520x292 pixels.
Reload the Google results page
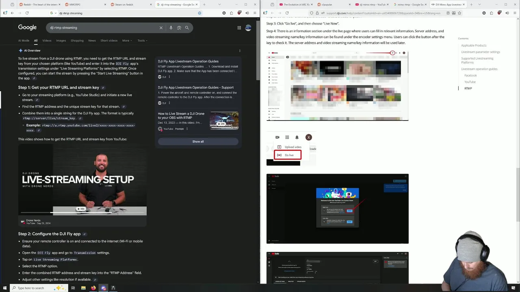27,13
